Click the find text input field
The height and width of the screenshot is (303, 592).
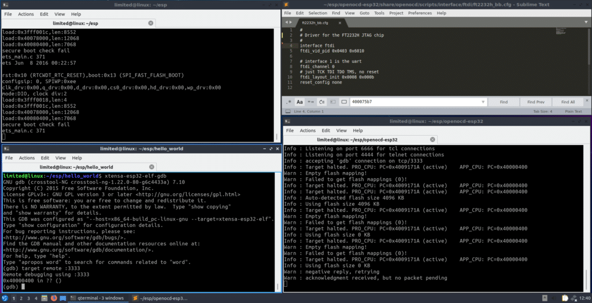(x=415, y=102)
